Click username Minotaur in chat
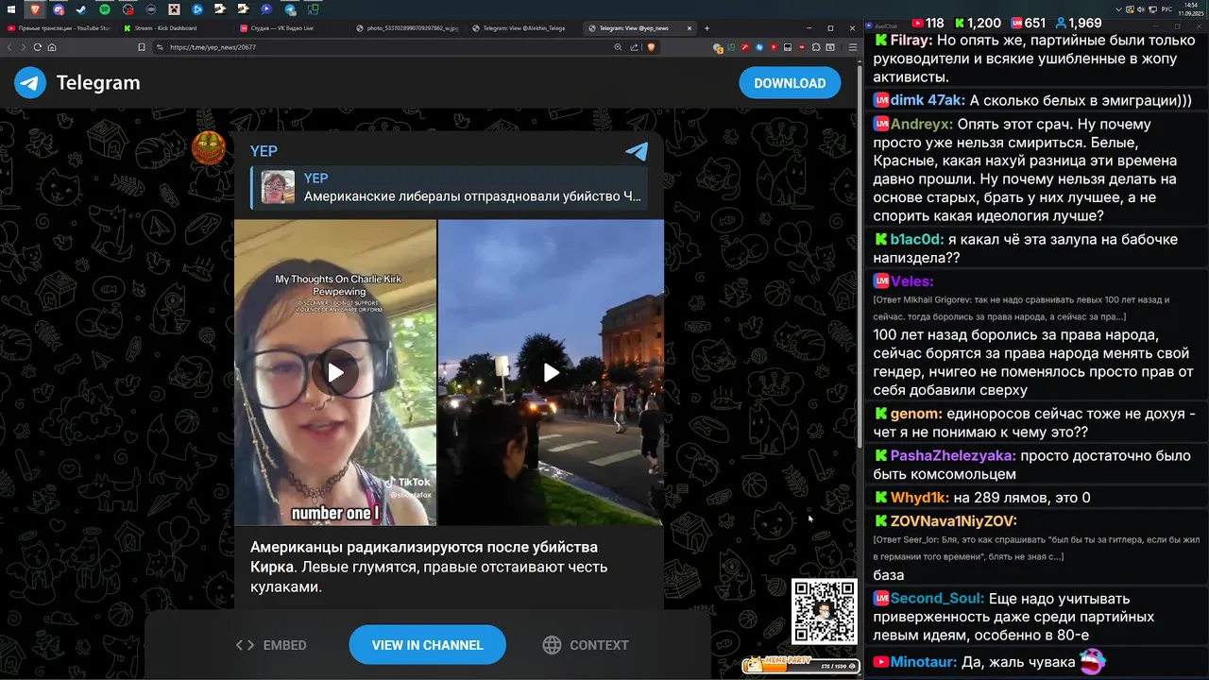The image size is (1209, 680). (924, 662)
